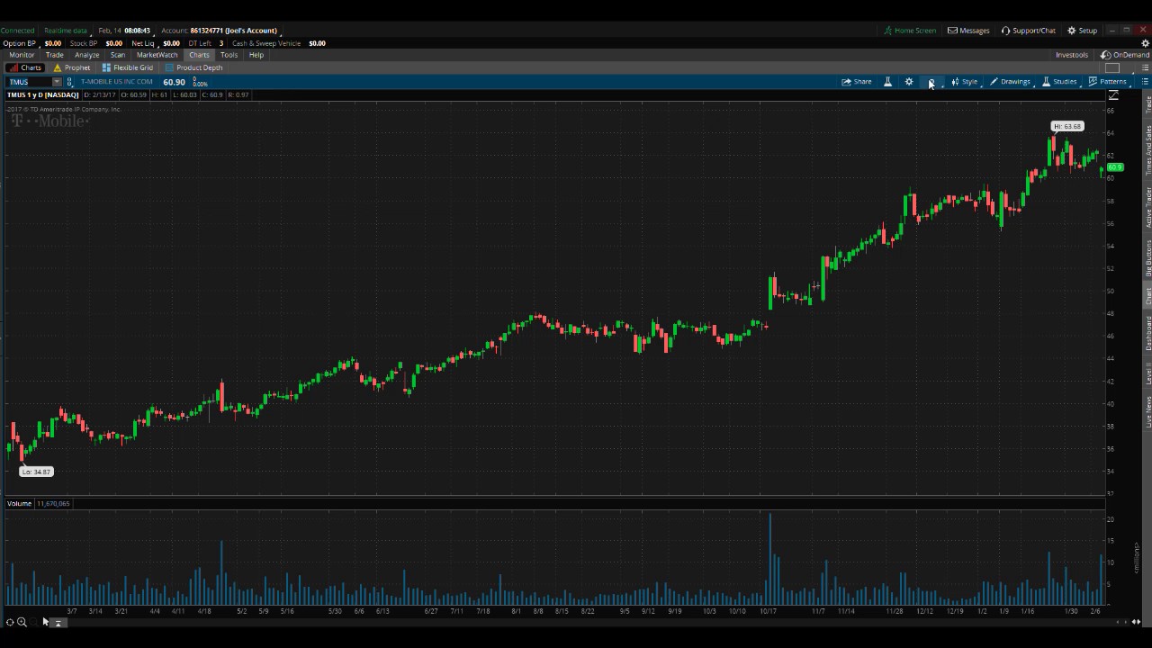Click the DT Left value
The height and width of the screenshot is (648, 1152).
220,43
